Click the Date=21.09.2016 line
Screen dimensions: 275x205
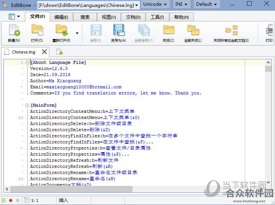coord(50,75)
